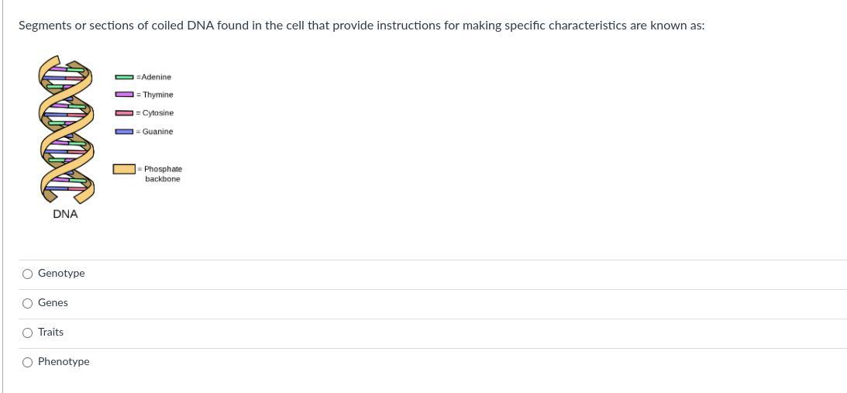The height and width of the screenshot is (393, 847).
Task: Click the purple Thymine legend swatch
Action: (x=125, y=95)
